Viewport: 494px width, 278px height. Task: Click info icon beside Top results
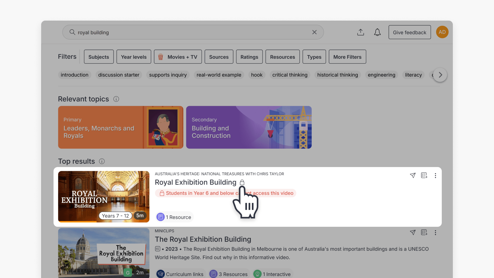[102, 161]
